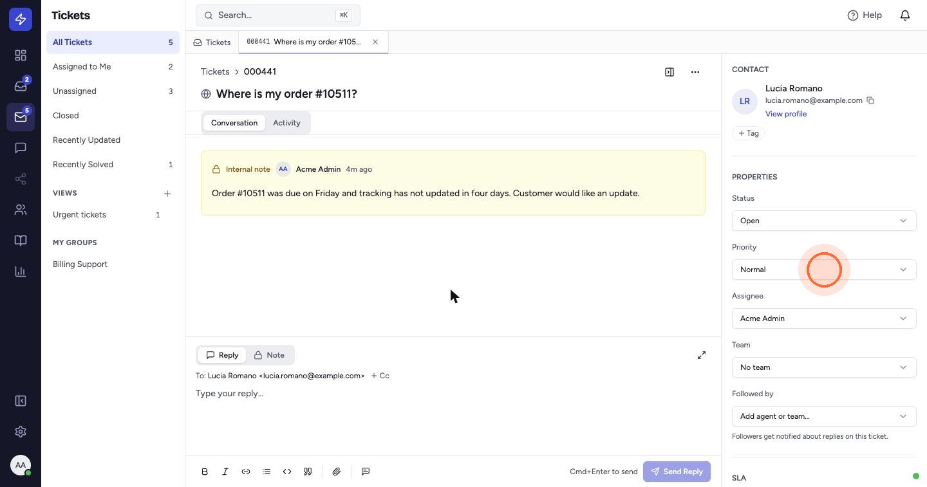The height and width of the screenshot is (487, 927).
Task: Open the knowledge base book icon
Action: point(21,241)
